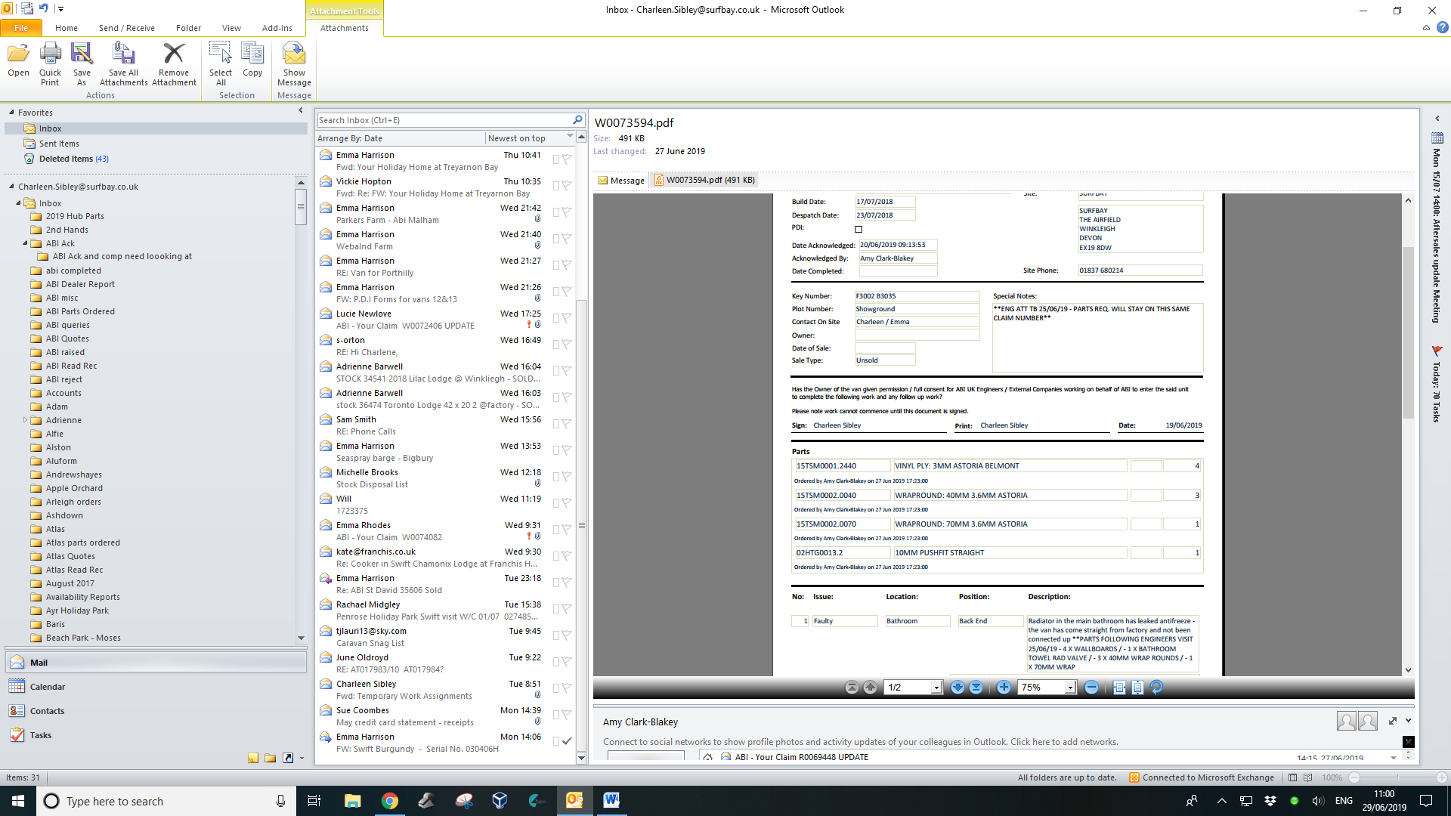1451x816 pixels.
Task: Click Show Message ribbon icon
Action: click(294, 64)
